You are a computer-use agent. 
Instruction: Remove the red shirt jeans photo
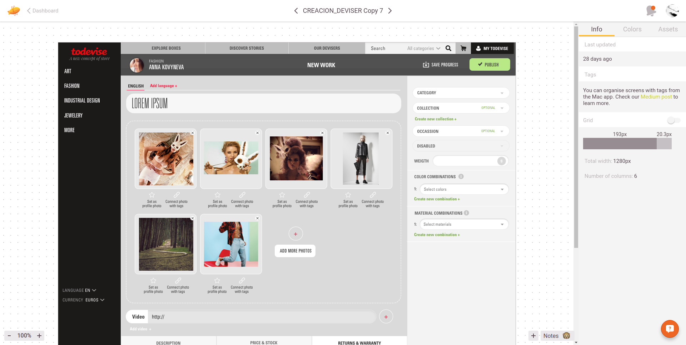click(257, 218)
